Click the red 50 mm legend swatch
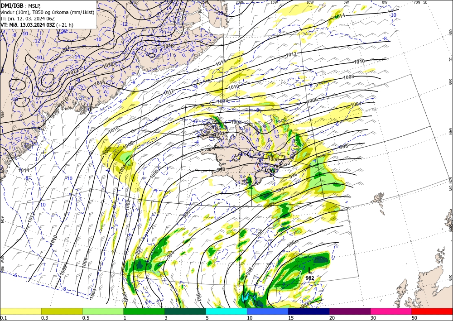453x321 pixels. (432, 311)
